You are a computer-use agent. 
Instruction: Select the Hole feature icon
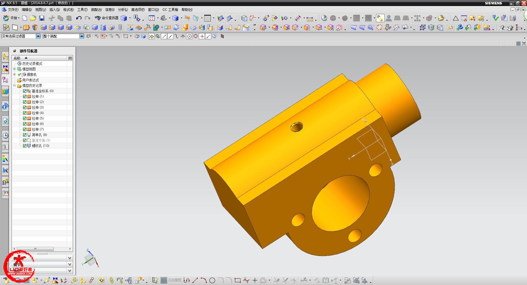(x=44, y=27)
